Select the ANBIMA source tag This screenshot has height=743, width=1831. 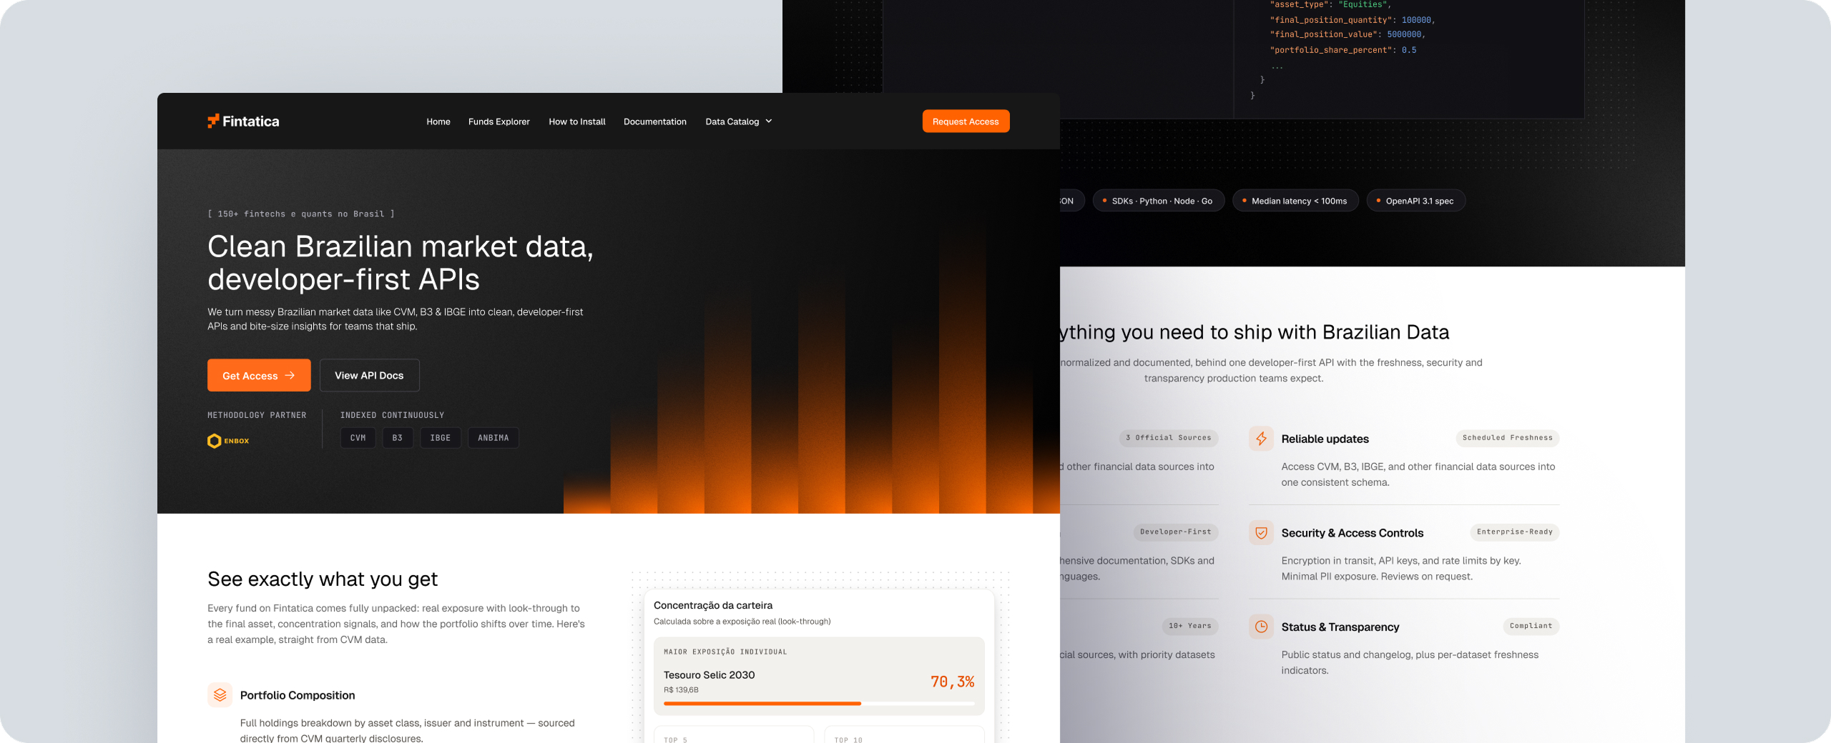point(494,438)
